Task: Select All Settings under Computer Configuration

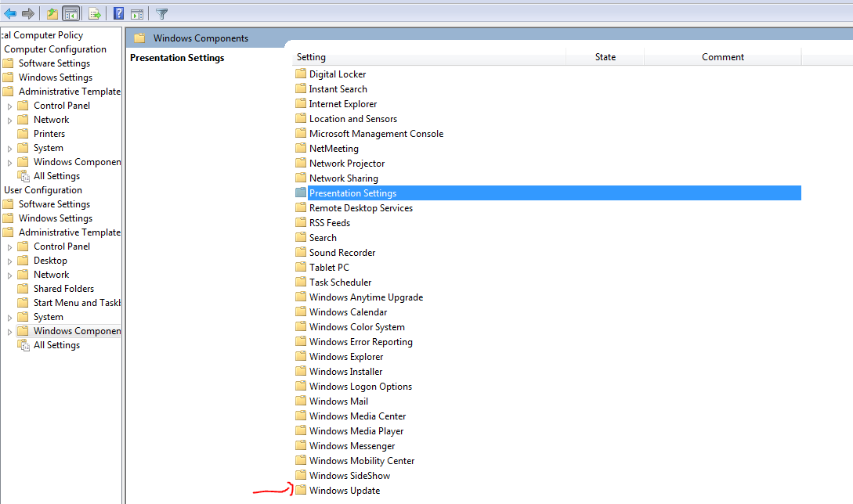Action: click(x=56, y=176)
